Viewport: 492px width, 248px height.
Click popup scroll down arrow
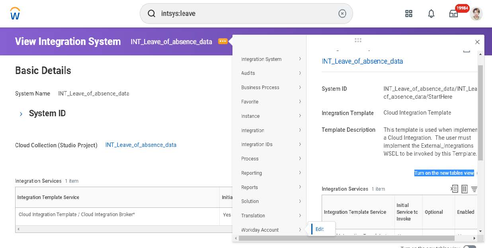[x=480, y=231]
